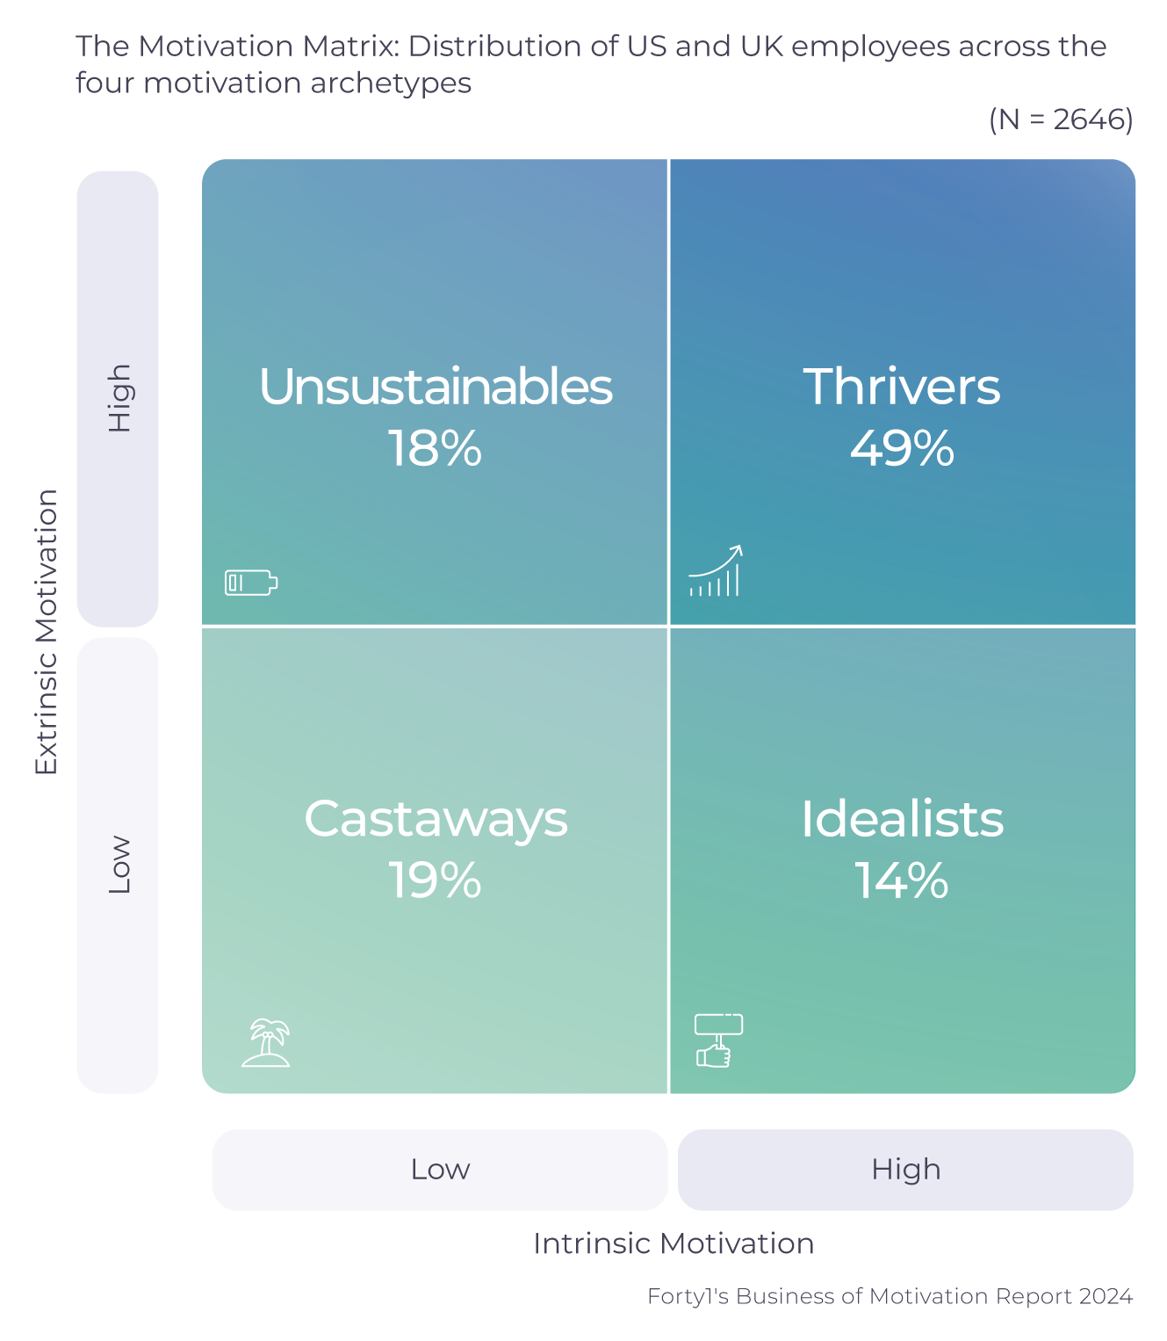1167x1341 pixels.
Task: Click the Forty1's Business of Motivation Report source
Action: 890,1296
